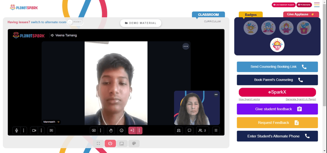Show the participants list (2)
Image resolution: width=327 pixels, height=153 pixels.
[x=202, y=130]
